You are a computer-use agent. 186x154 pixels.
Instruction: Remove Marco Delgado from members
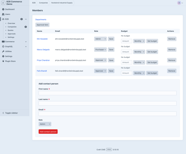click(x=172, y=50)
